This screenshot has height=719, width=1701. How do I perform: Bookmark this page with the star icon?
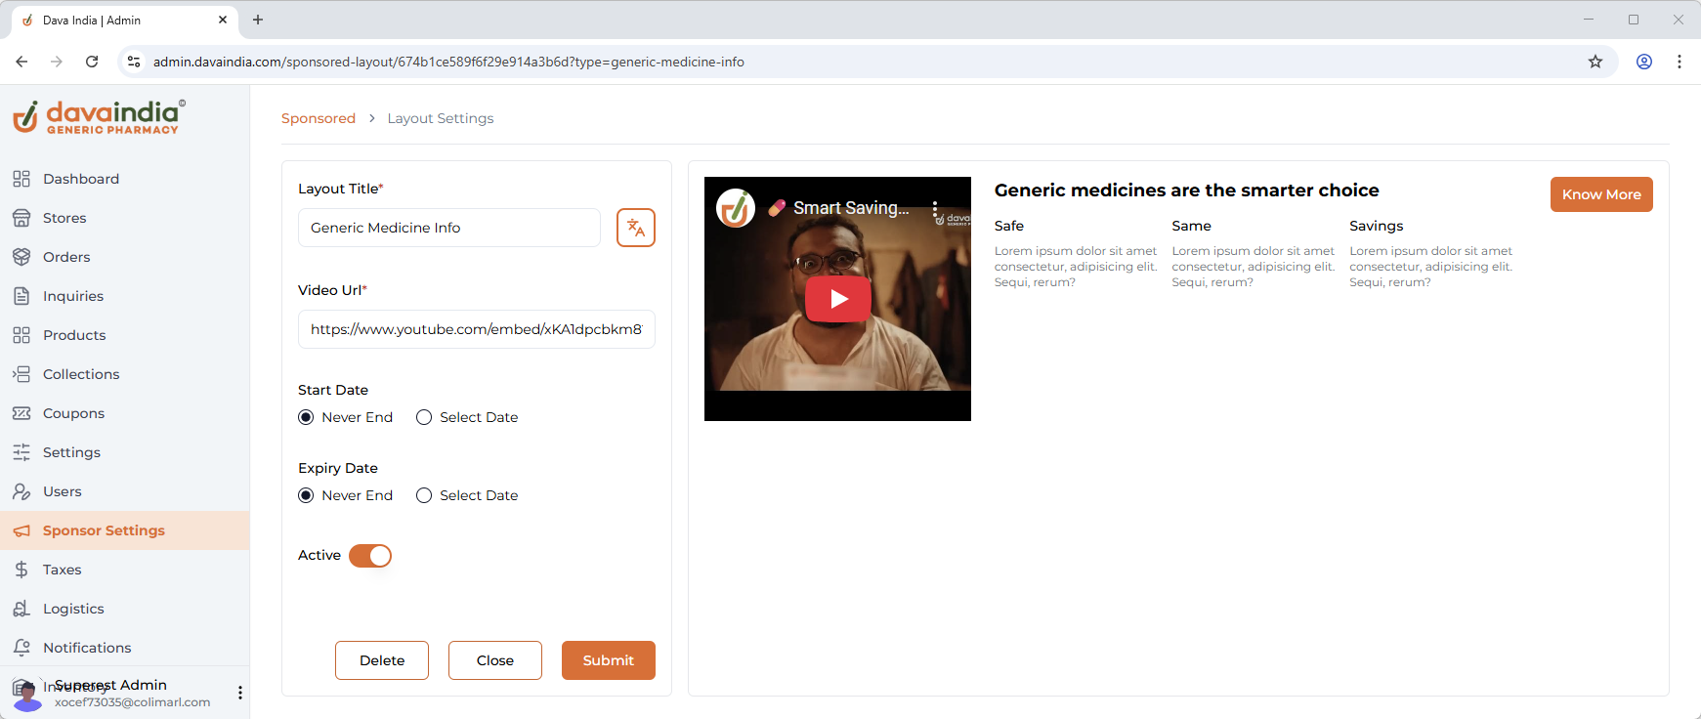tap(1595, 62)
